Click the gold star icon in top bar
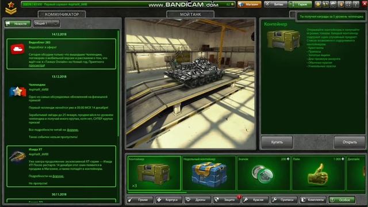 pos(318,4)
